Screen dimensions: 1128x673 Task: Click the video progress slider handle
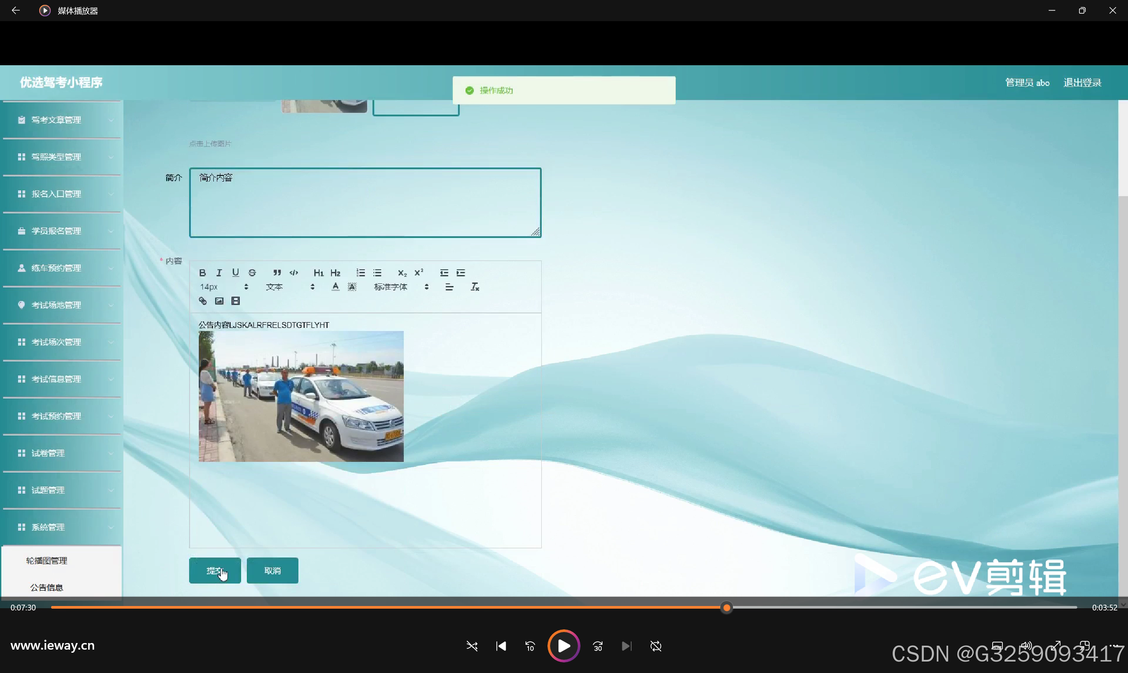click(x=726, y=608)
